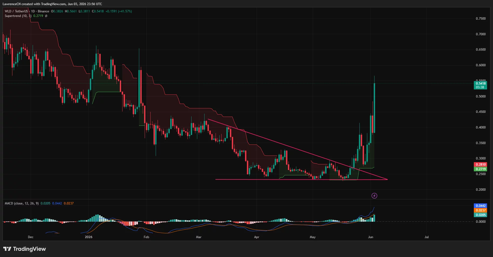
Task: Click the MACD legend histogram value 0.0205
Action: coord(45,203)
